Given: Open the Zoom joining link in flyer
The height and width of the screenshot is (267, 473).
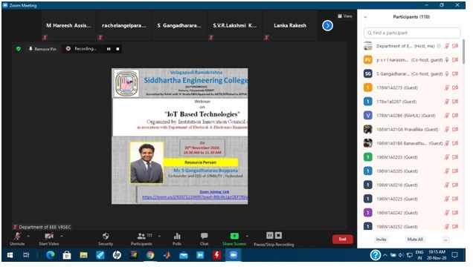Looking at the screenshot, I should [195, 197].
